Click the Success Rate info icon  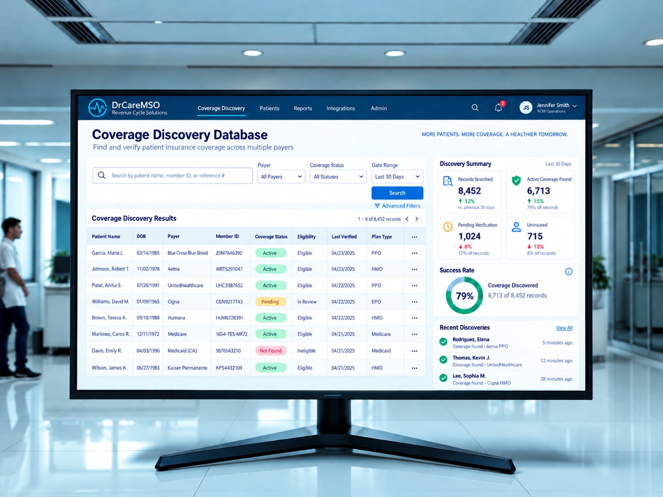(569, 271)
